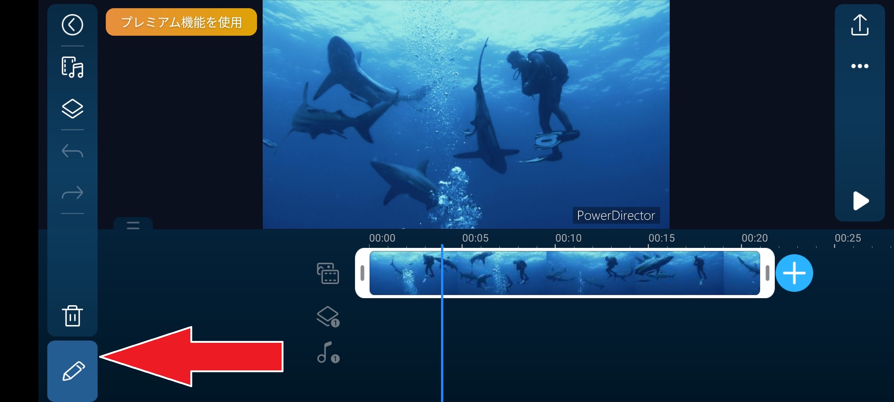Tap the プレミアム機能を使用 premium button

(x=181, y=22)
